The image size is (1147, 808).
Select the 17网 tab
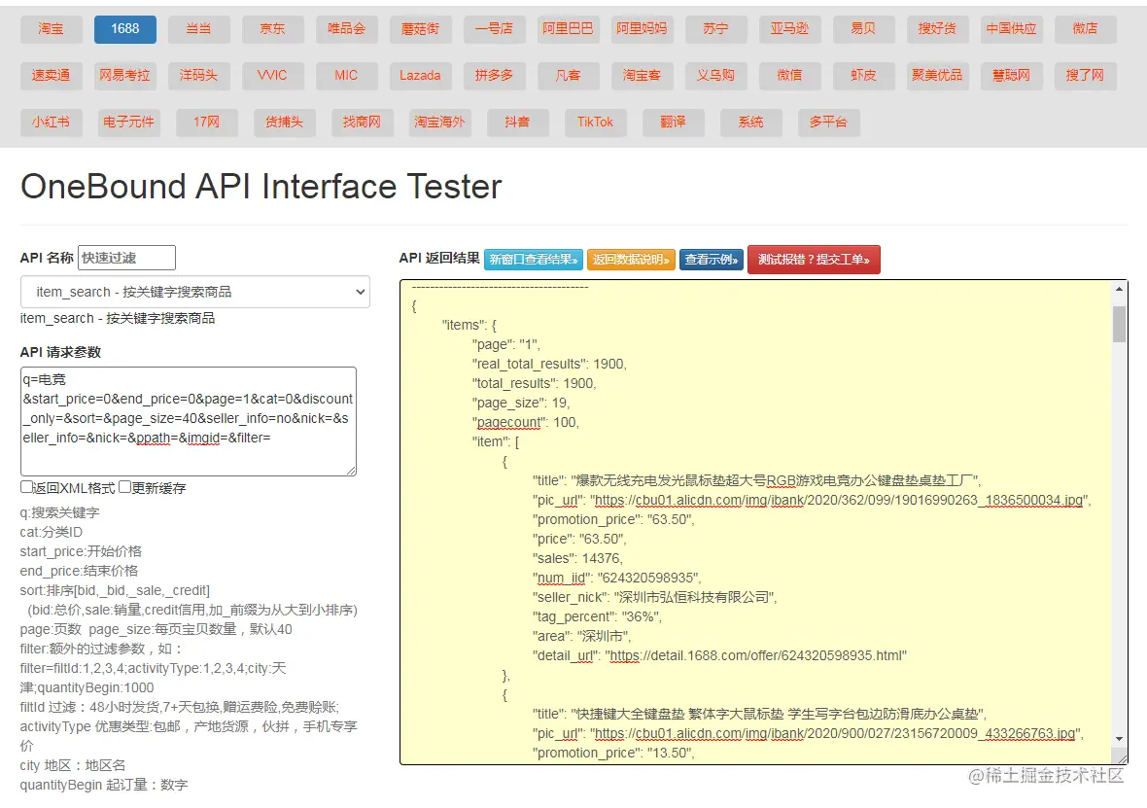(206, 123)
